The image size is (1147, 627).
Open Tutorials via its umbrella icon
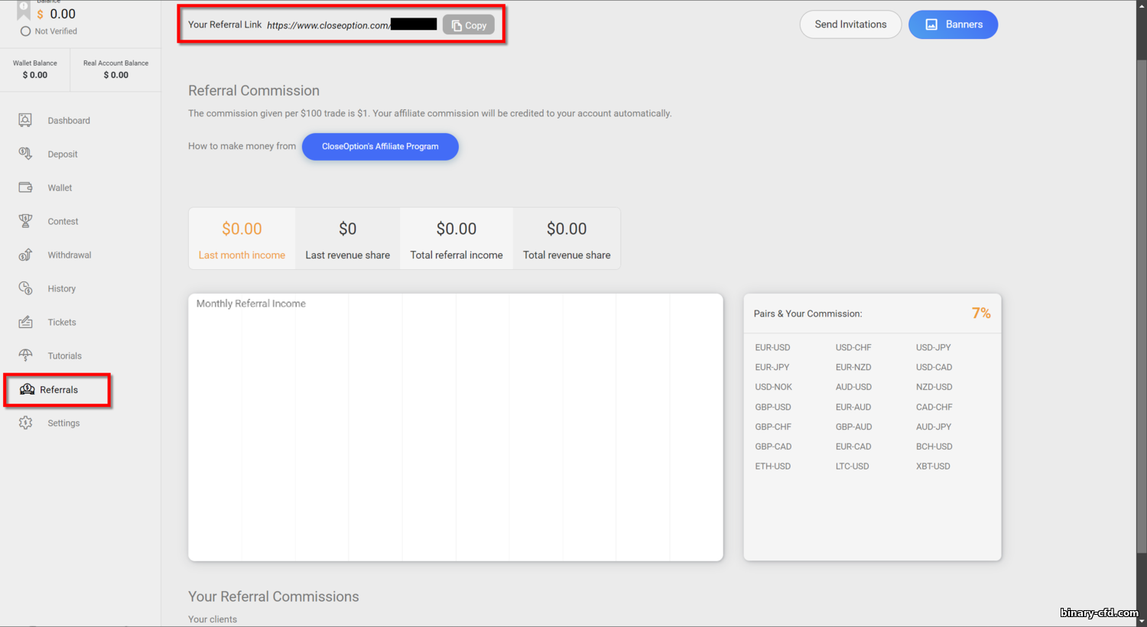[x=25, y=356]
